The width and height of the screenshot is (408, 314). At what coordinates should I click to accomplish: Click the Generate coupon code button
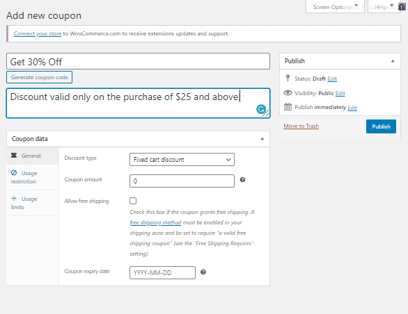coord(39,77)
